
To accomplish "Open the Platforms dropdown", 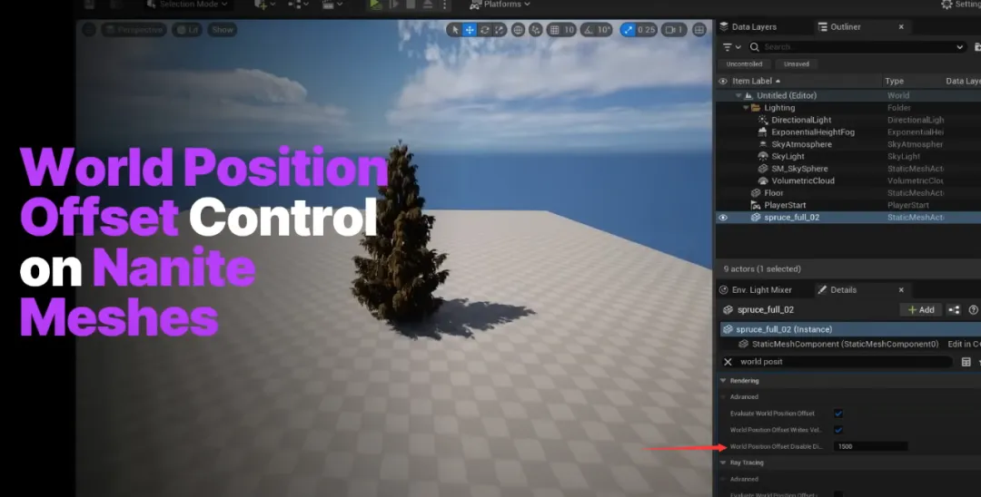I will pos(500,5).
